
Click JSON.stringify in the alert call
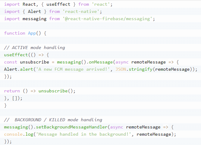pos(134,69)
